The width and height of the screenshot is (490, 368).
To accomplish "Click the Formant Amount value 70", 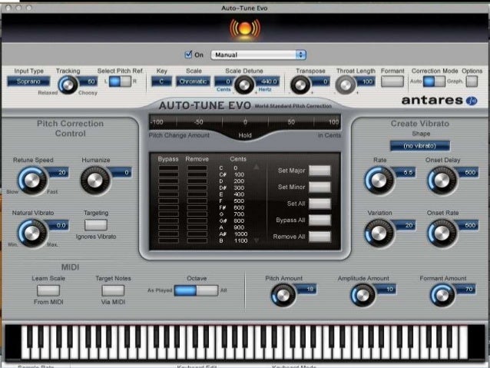I will pyautogui.click(x=465, y=289).
